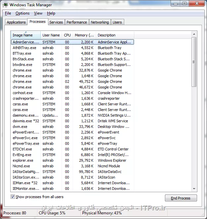
Task: Sort by Description column header
Action: point(115,35)
